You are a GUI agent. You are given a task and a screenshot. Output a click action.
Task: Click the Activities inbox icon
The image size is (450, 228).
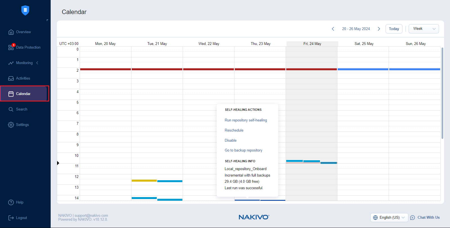(11, 78)
